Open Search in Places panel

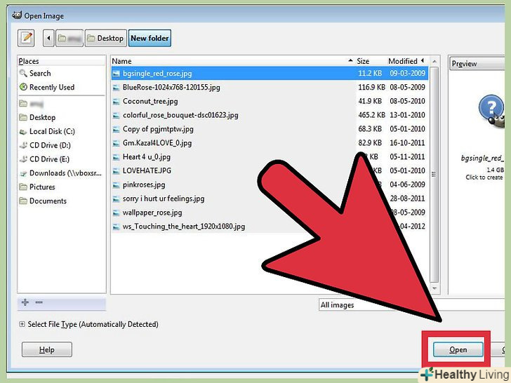pyautogui.click(x=40, y=73)
